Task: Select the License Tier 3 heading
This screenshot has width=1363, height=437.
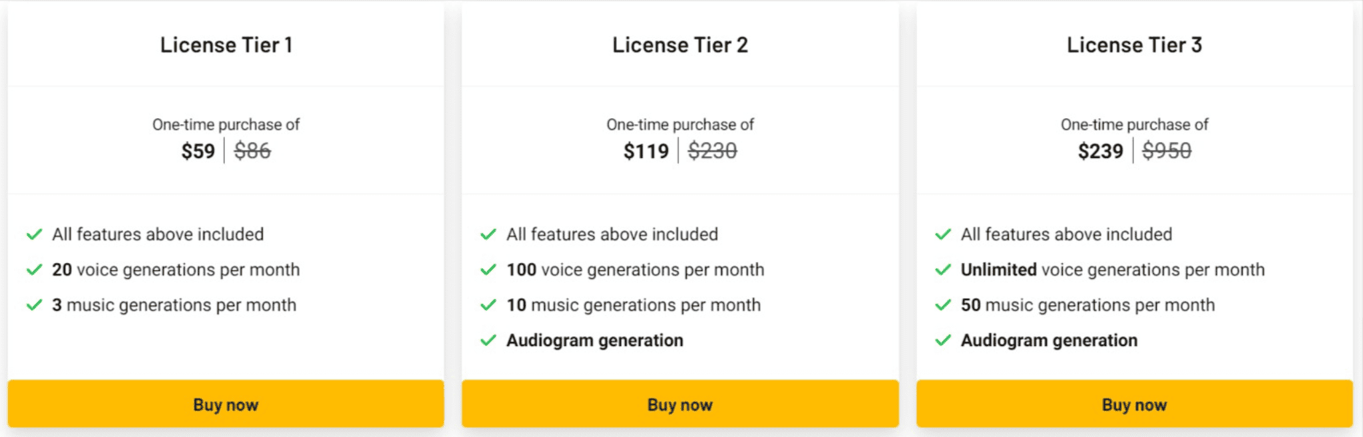Action: [1134, 44]
